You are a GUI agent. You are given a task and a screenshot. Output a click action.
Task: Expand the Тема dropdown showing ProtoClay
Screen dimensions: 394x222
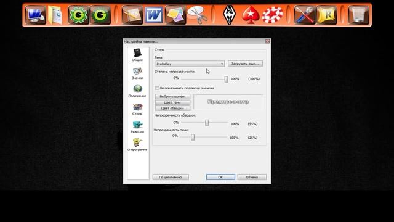tap(190, 64)
